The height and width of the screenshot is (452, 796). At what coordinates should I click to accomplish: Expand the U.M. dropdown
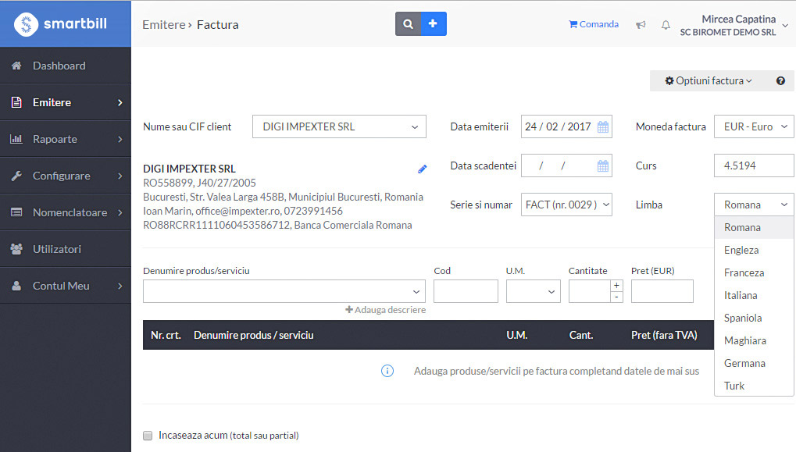click(533, 290)
